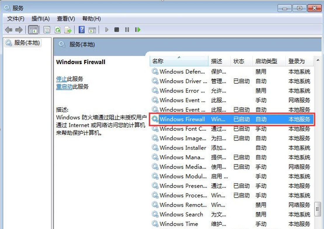Select gear icon beside Windows Time
This screenshot has height=229, width=324.
point(155,224)
